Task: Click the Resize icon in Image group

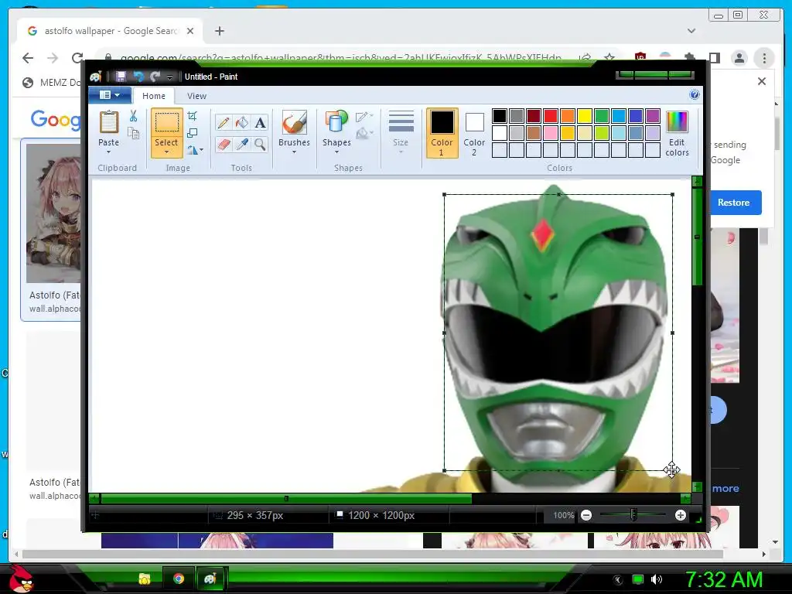Action: pyautogui.click(x=192, y=133)
